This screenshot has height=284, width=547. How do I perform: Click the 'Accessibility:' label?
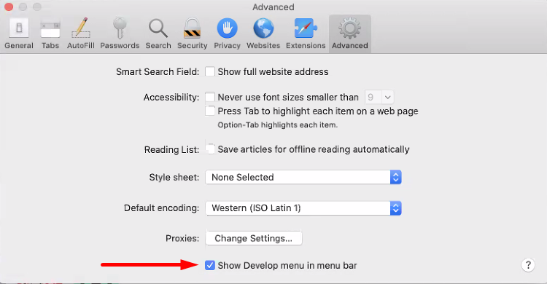171,98
